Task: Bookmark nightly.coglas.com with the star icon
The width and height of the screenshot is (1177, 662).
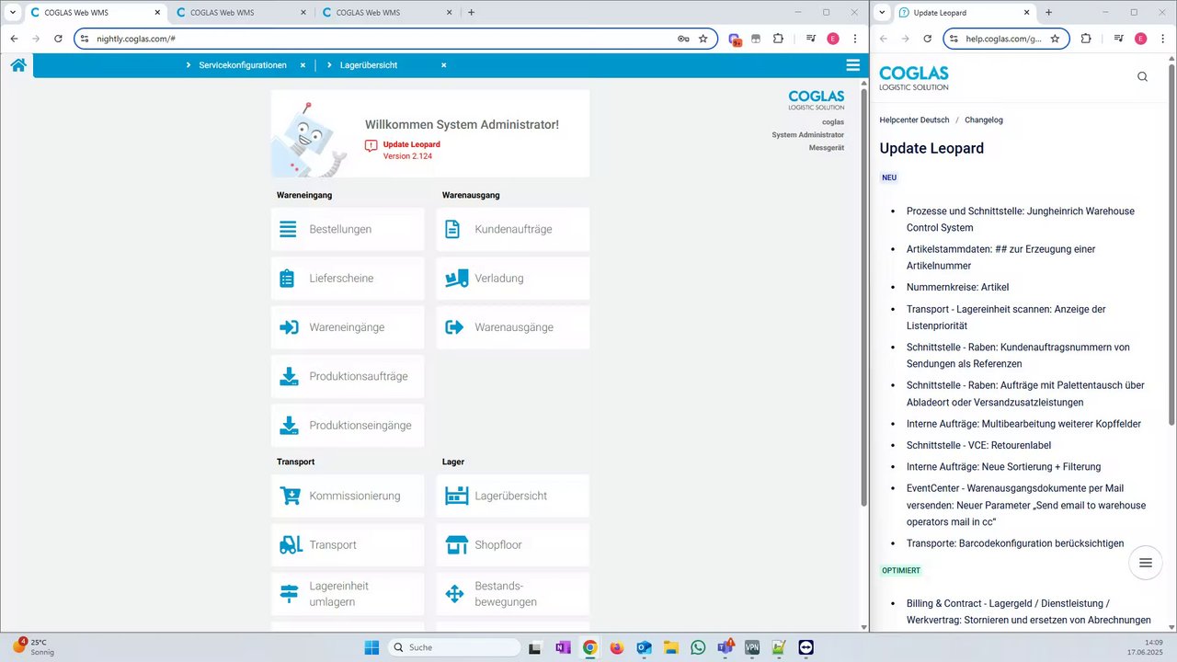Action: [x=703, y=39]
